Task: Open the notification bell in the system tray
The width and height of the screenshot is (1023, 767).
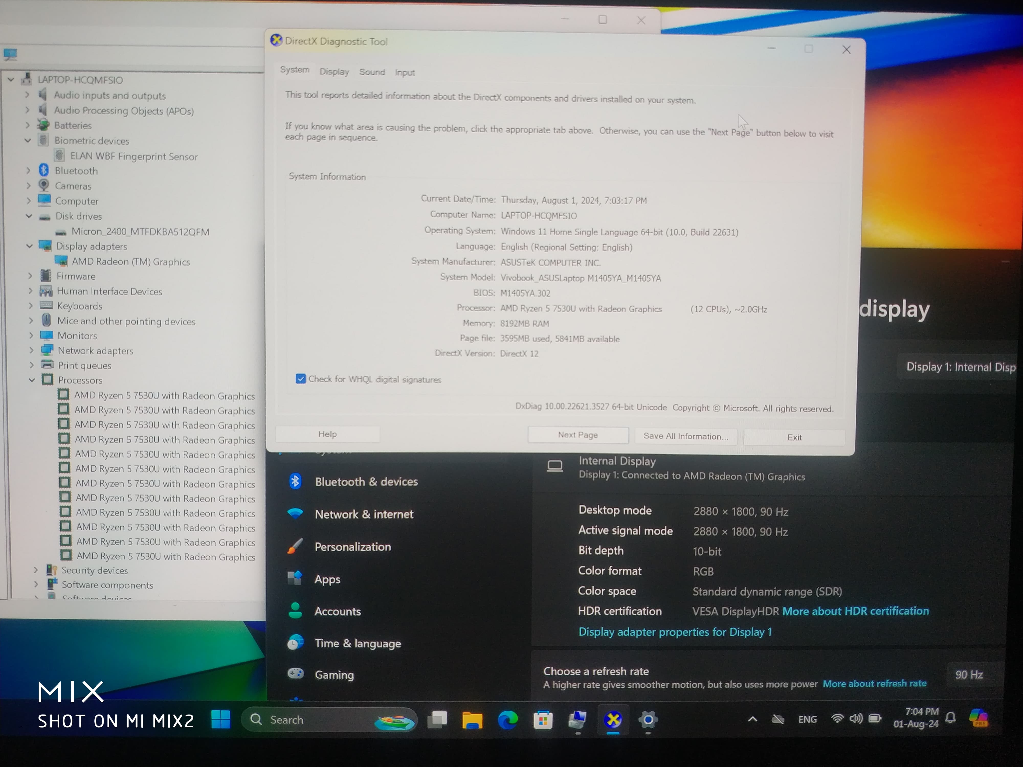Action: pyautogui.click(x=951, y=718)
